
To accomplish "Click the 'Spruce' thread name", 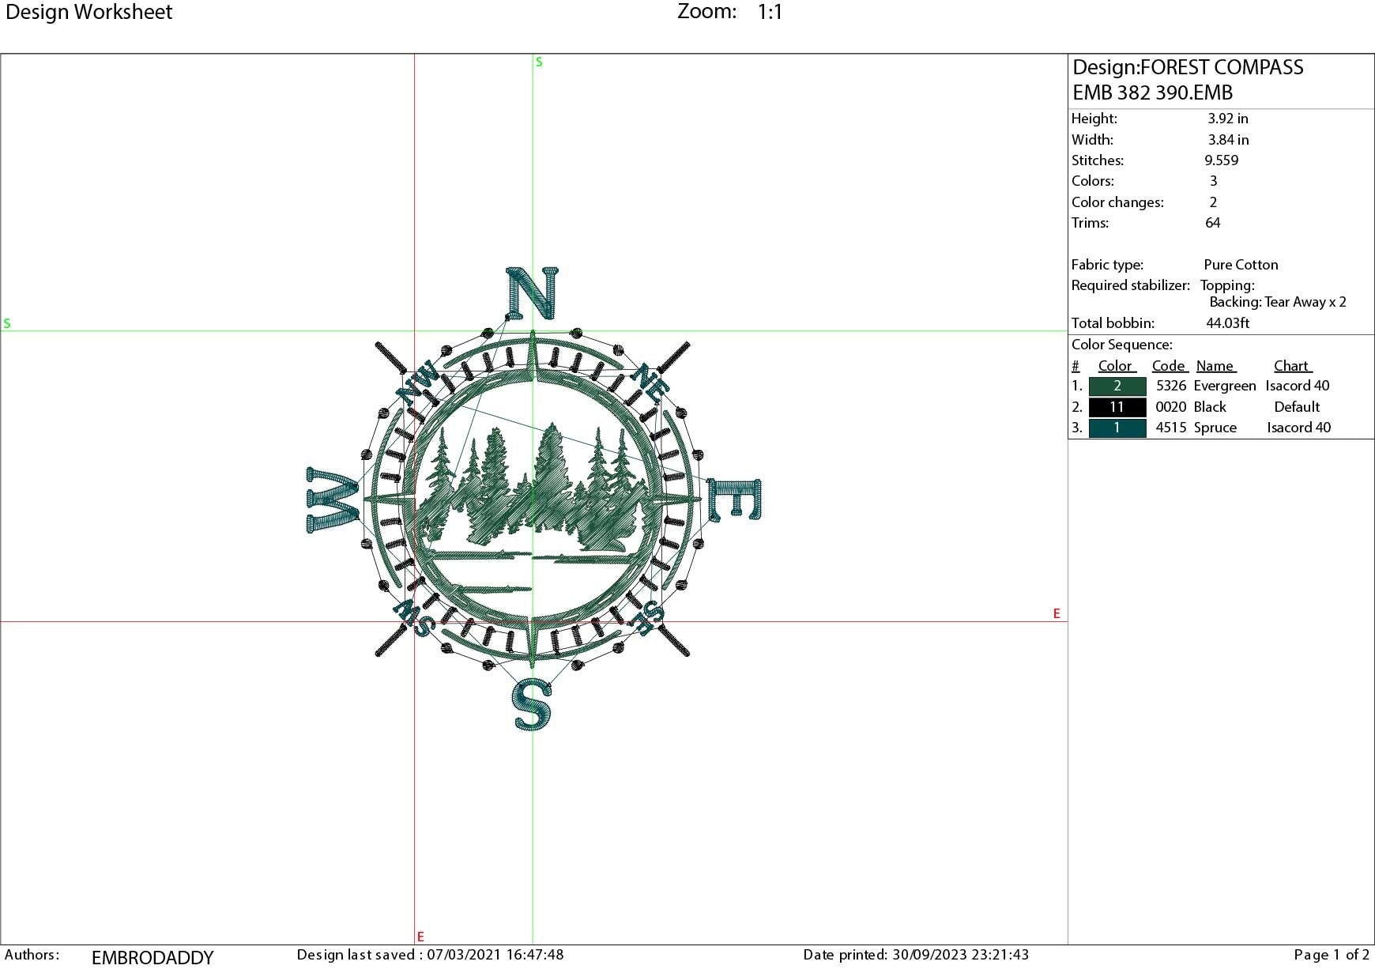I will click(1215, 428).
